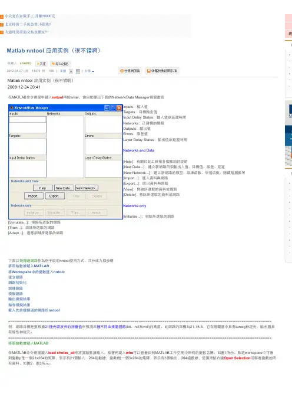292x410 pixels.
Task: Click the orange save-icon button right of share
Action: coord(162,71)
